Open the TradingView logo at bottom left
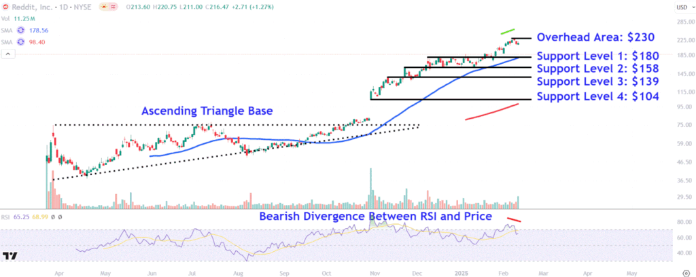Screen dimensions: 696x277 pos(10,256)
